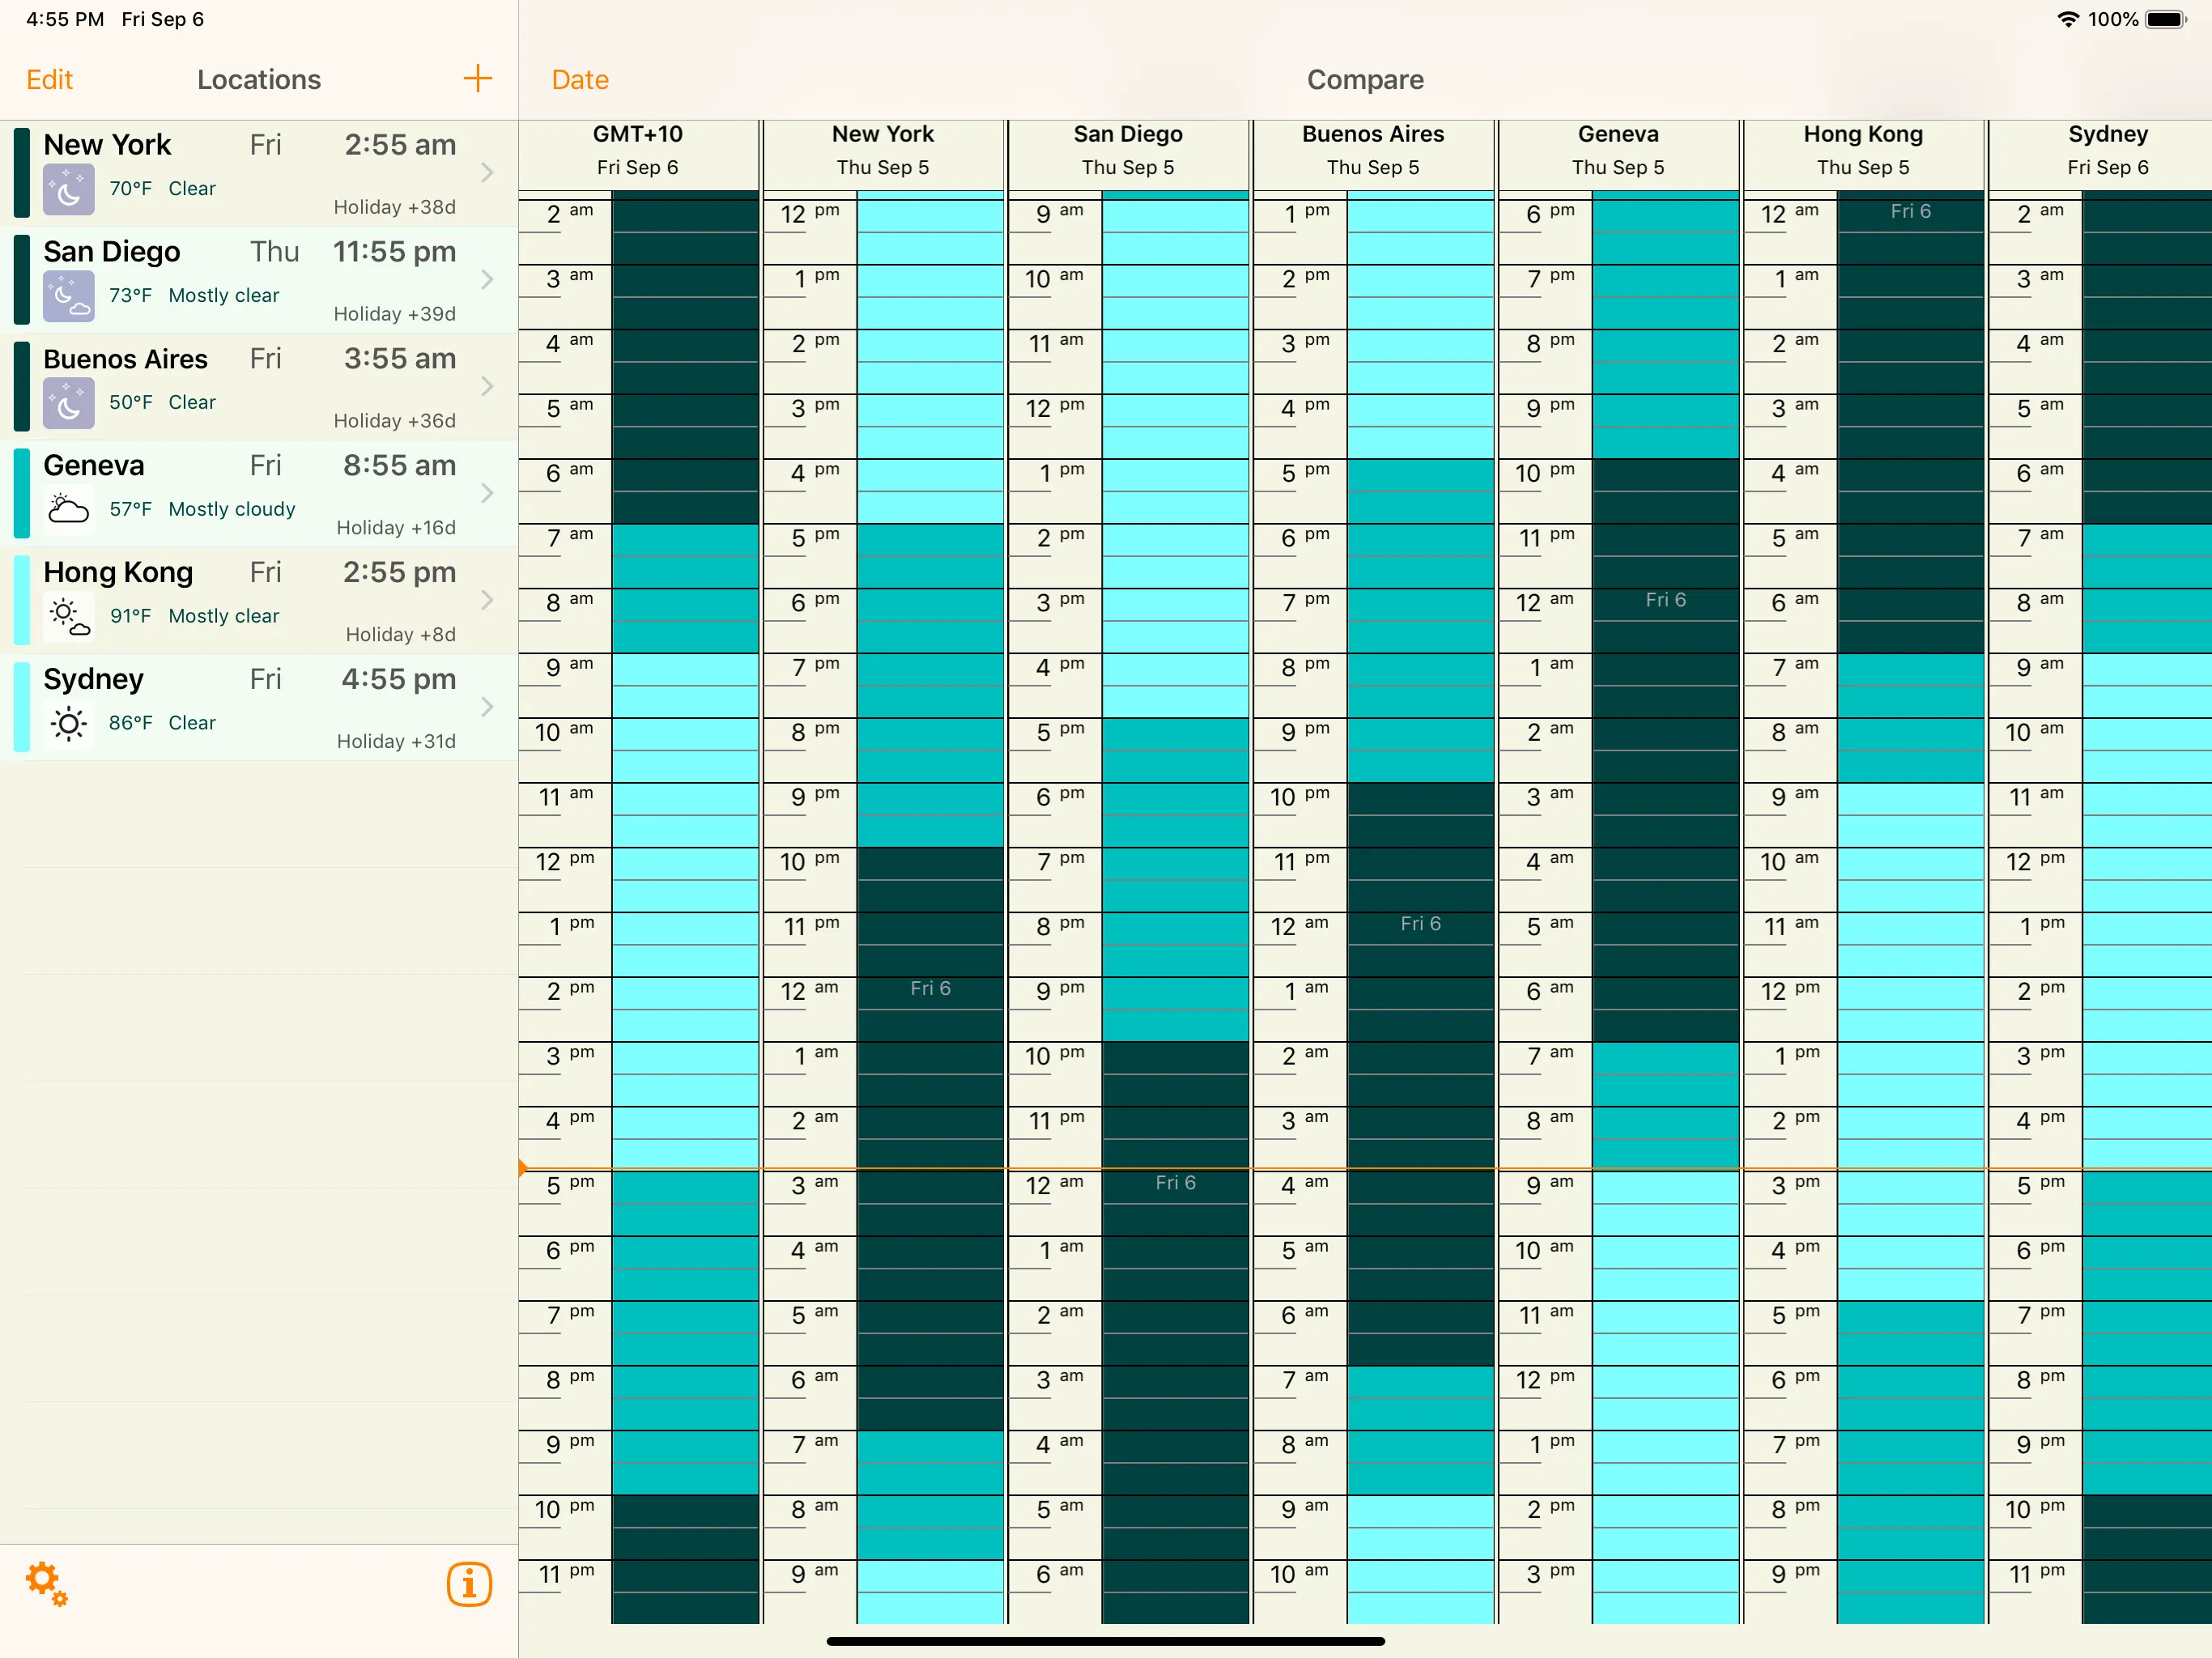Expand New York row chevron

tap(487, 172)
